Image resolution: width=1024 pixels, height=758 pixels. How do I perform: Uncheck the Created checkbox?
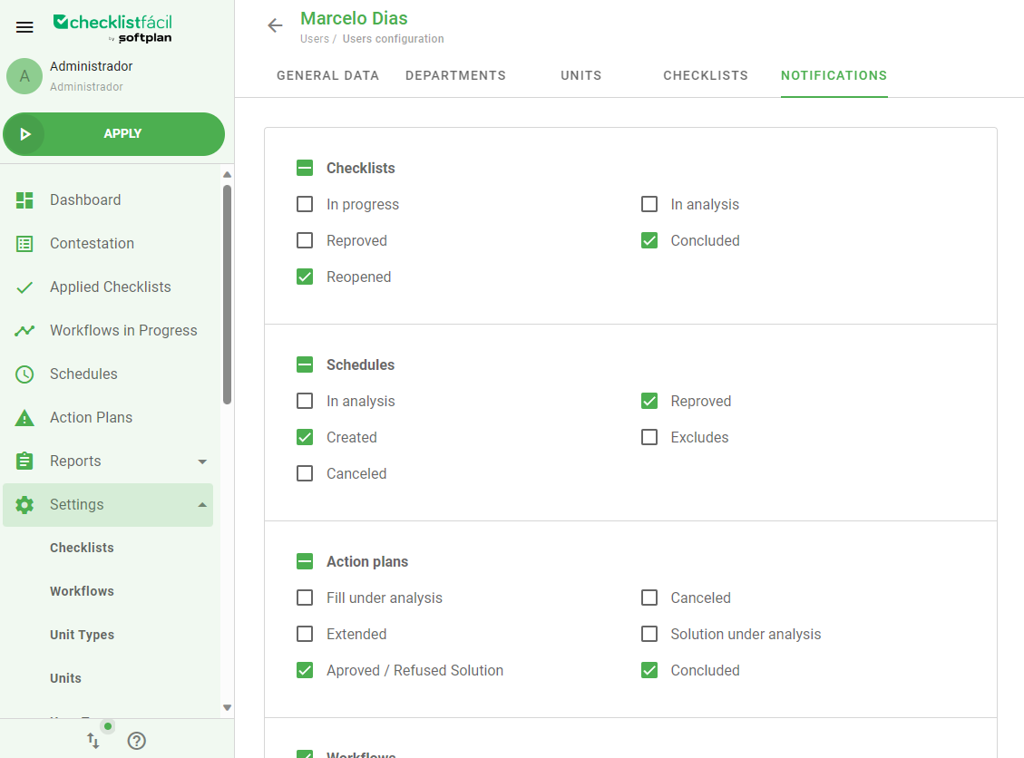coord(305,437)
